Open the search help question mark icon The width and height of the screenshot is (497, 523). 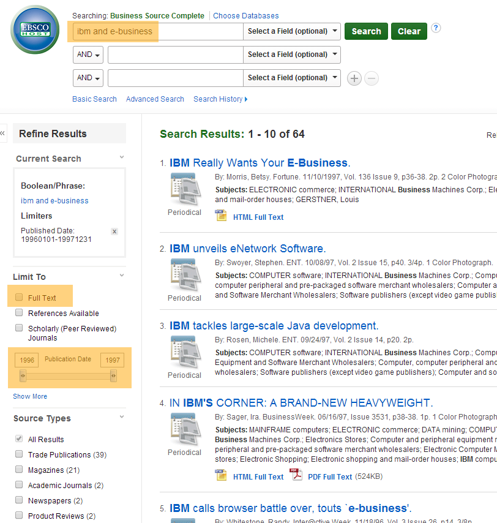coord(436,28)
